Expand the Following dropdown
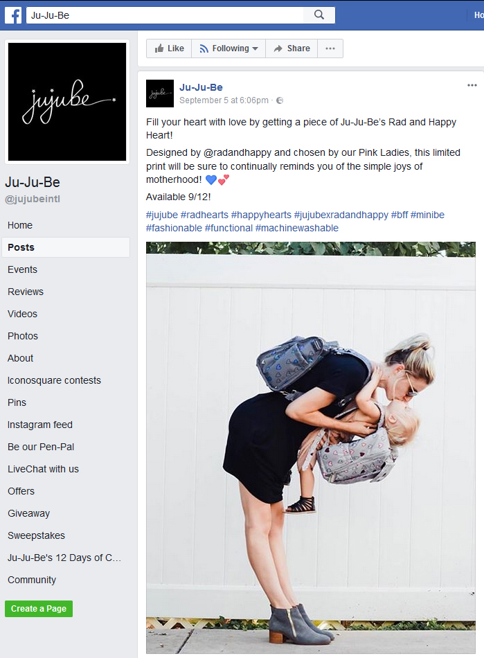Viewport: 484px width, 658px height. point(228,48)
